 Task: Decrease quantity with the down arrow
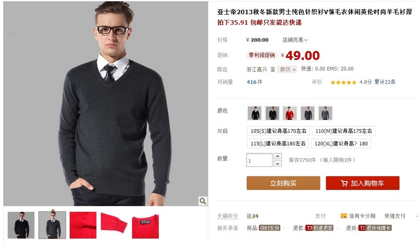(277, 163)
